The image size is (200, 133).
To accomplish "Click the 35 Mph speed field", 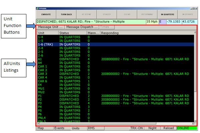I will [x=152, y=22].
